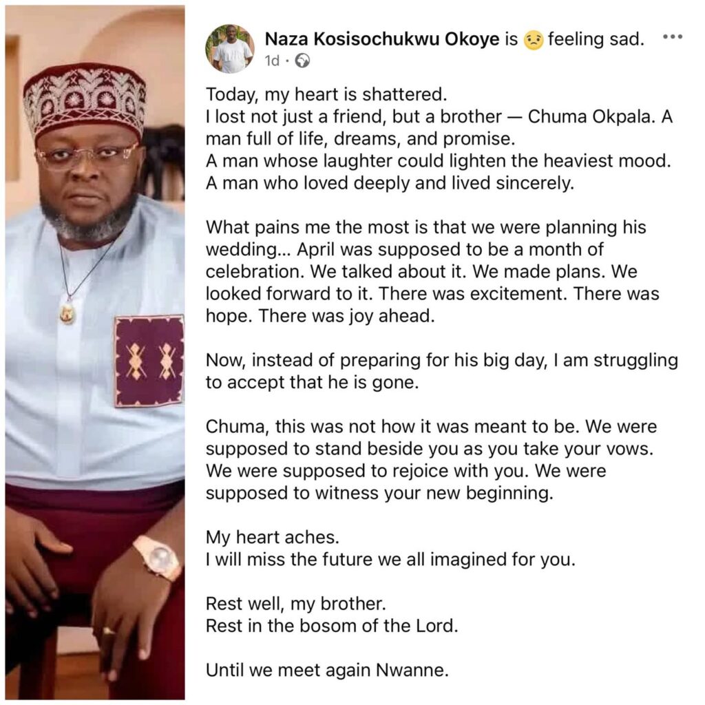Open Naza Kosisochukwu Okoye's profile picture
705x705 pixels.
pyautogui.click(x=230, y=48)
